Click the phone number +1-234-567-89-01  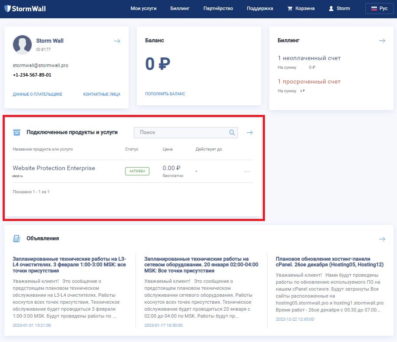[x=32, y=75]
